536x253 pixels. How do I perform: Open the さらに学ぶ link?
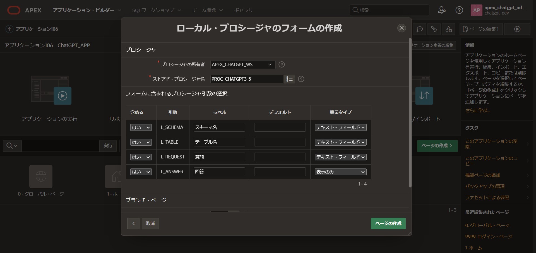pyautogui.click(x=478, y=110)
